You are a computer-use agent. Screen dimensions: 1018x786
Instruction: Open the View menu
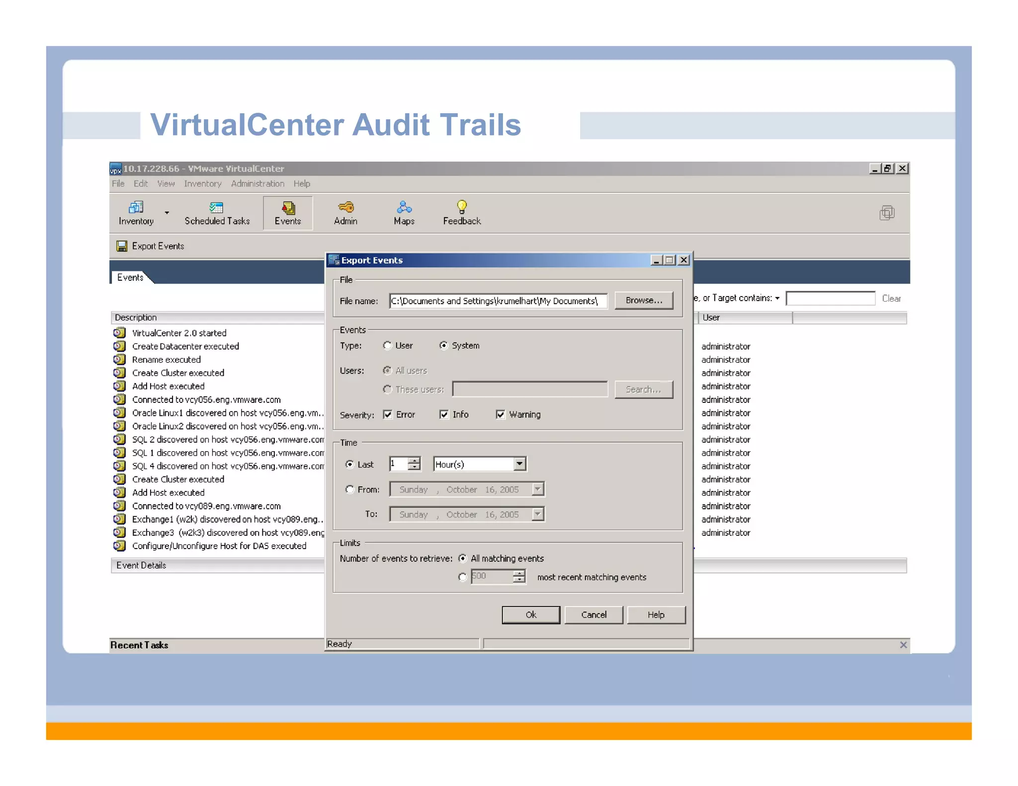coord(166,184)
